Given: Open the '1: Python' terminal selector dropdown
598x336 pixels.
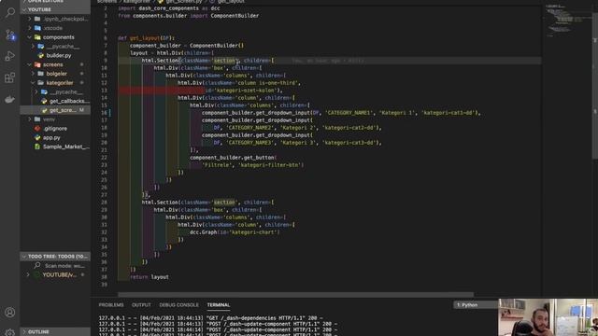Looking at the screenshot, I should [476, 305].
